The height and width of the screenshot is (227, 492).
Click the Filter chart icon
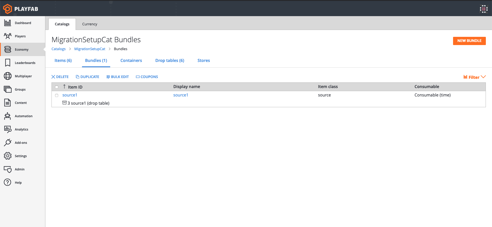click(465, 77)
